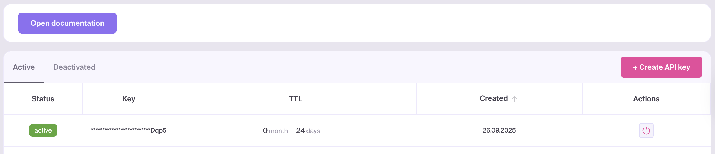Click the Dqp5 key suffix text

tap(158, 130)
